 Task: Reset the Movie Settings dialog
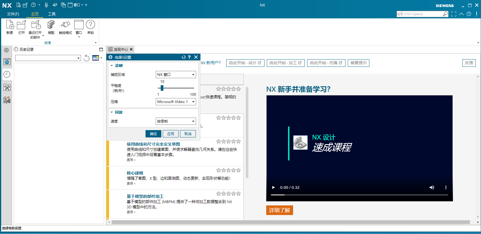(x=184, y=57)
